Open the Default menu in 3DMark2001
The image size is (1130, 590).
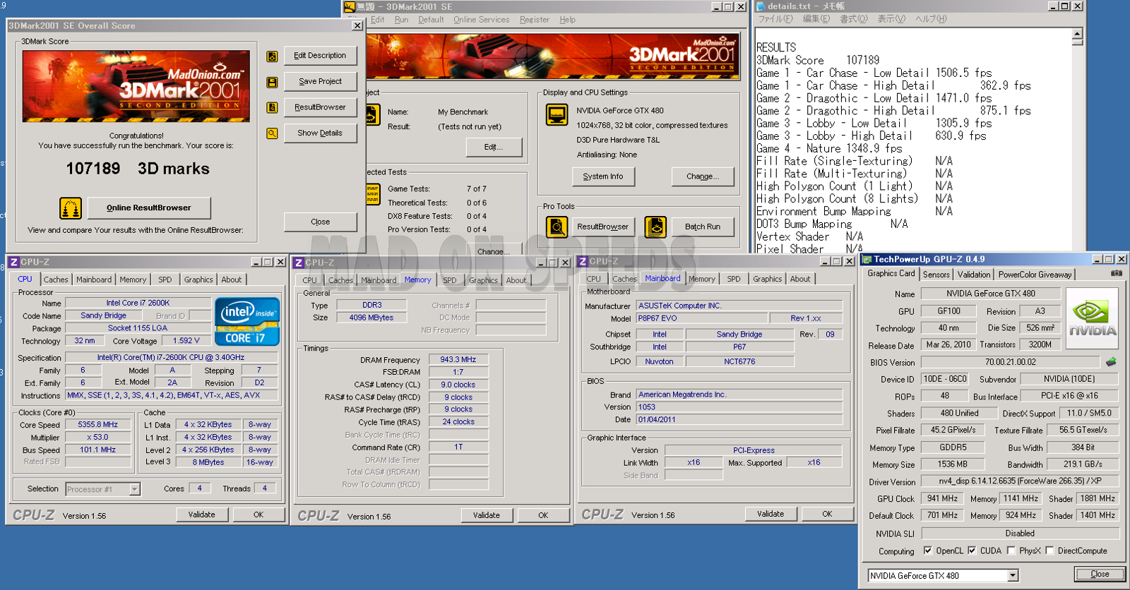pyautogui.click(x=431, y=20)
